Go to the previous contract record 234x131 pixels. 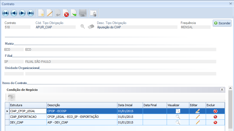pyautogui.click(x=14, y=13)
